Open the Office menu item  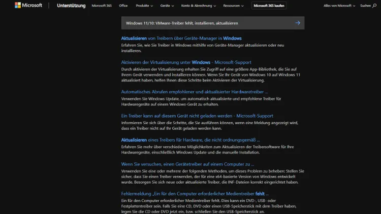pyautogui.click(x=123, y=6)
